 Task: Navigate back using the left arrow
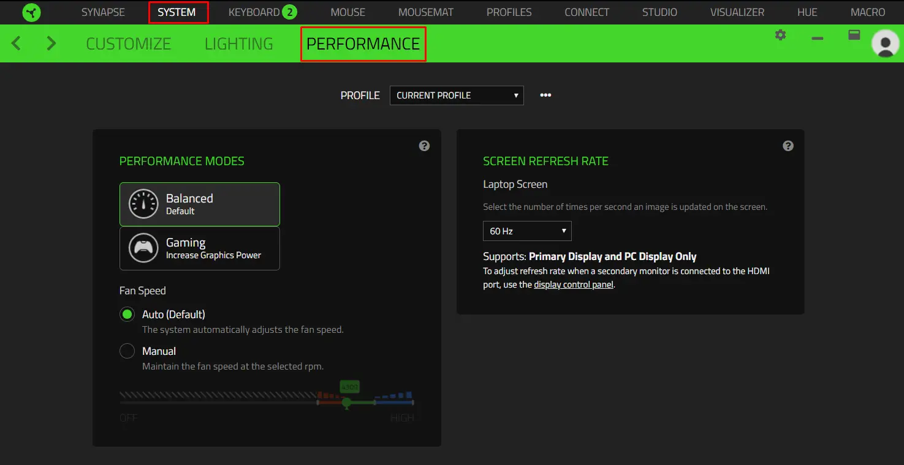(x=16, y=43)
